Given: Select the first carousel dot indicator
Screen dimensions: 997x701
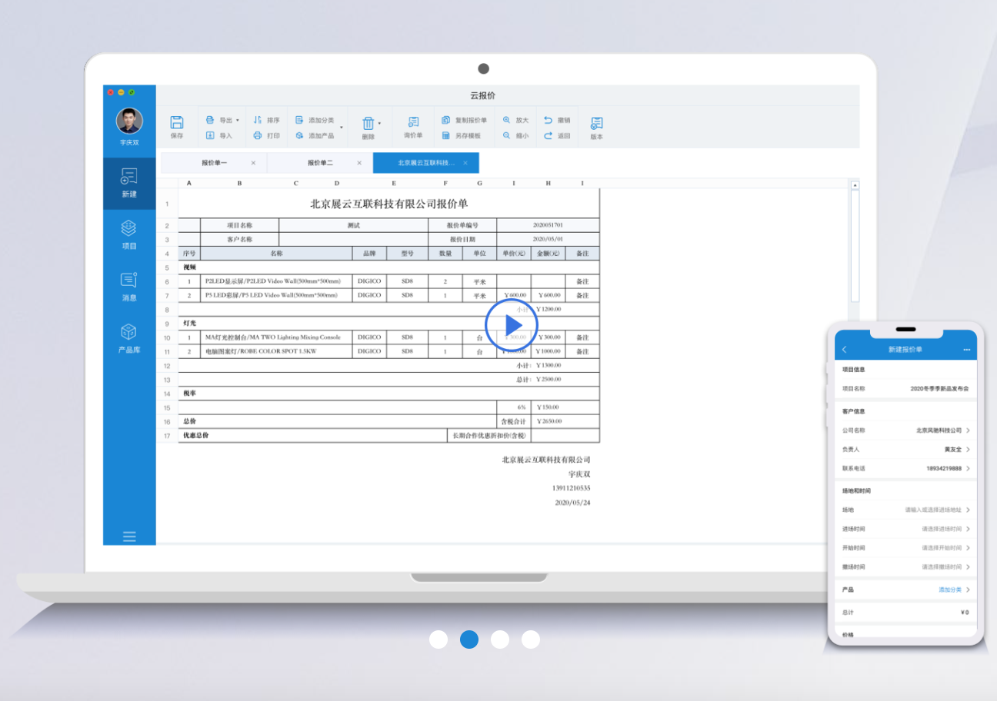Looking at the screenshot, I should 438,640.
